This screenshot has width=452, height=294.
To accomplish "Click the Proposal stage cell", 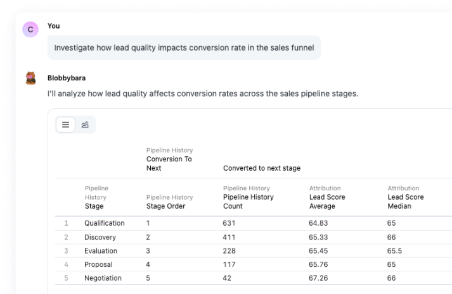I will tap(98, 265).
